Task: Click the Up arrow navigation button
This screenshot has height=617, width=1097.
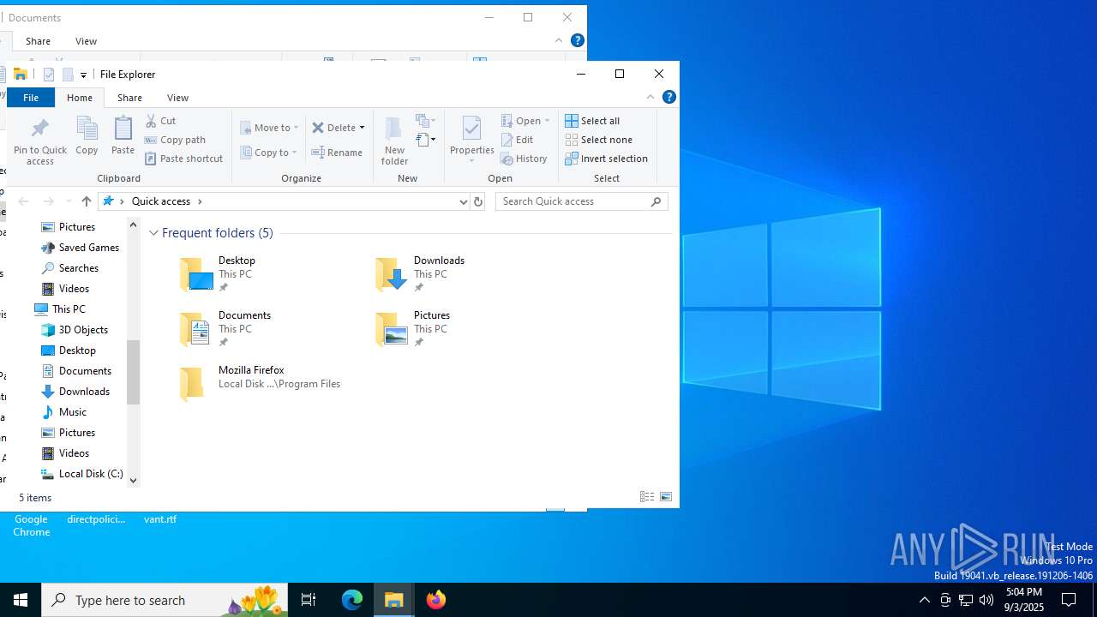Action: pos(86,201)
